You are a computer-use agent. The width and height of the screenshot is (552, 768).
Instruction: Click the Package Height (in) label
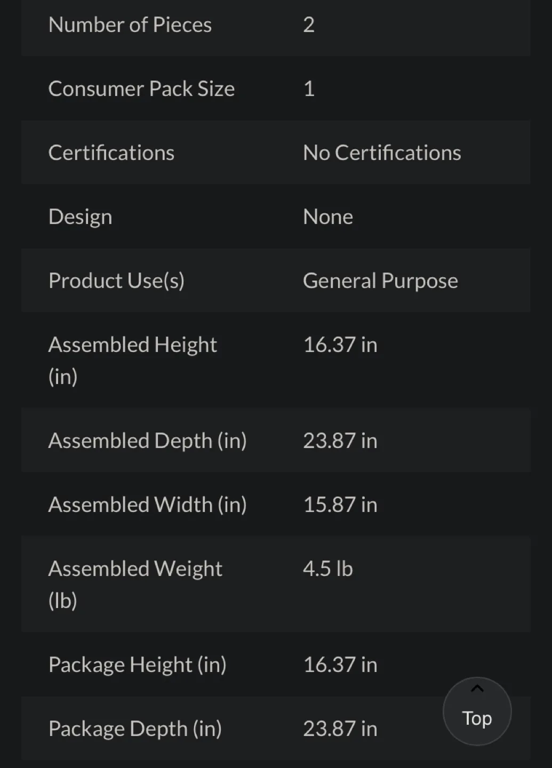pos(137,665)
